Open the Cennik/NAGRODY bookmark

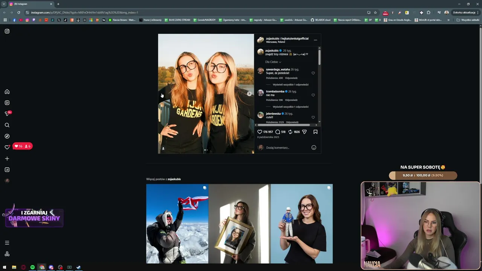tap(204, 20)
